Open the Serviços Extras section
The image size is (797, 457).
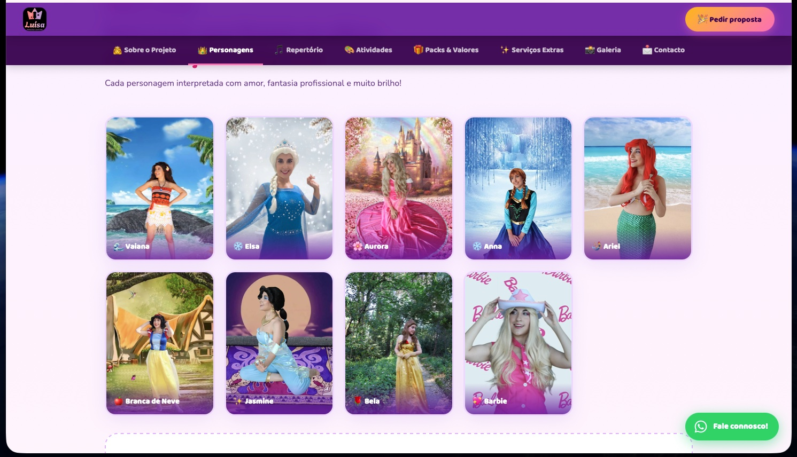tap(532, 50)
